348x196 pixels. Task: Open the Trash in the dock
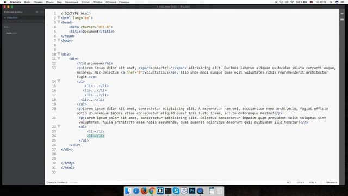point(220,191)
